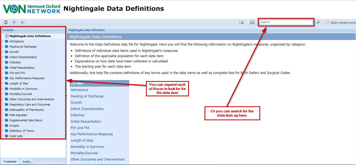Expand the Initial Resuscitation node

coord(3,68)
